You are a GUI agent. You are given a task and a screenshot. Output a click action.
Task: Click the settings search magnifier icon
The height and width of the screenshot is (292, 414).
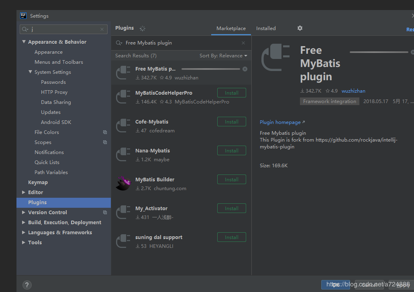pos(25,29)
